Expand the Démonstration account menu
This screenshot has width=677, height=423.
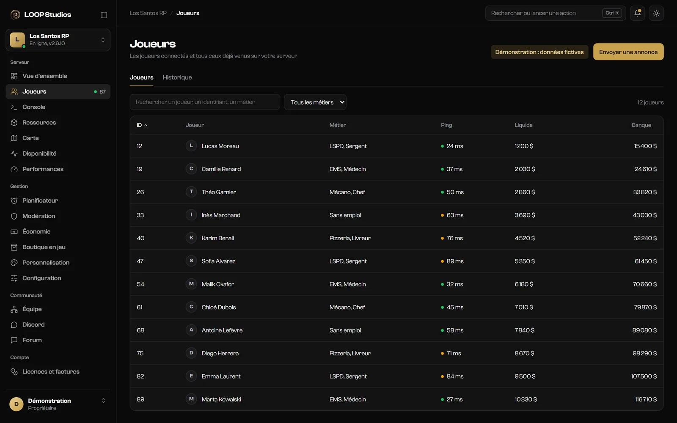pos(58,404)
